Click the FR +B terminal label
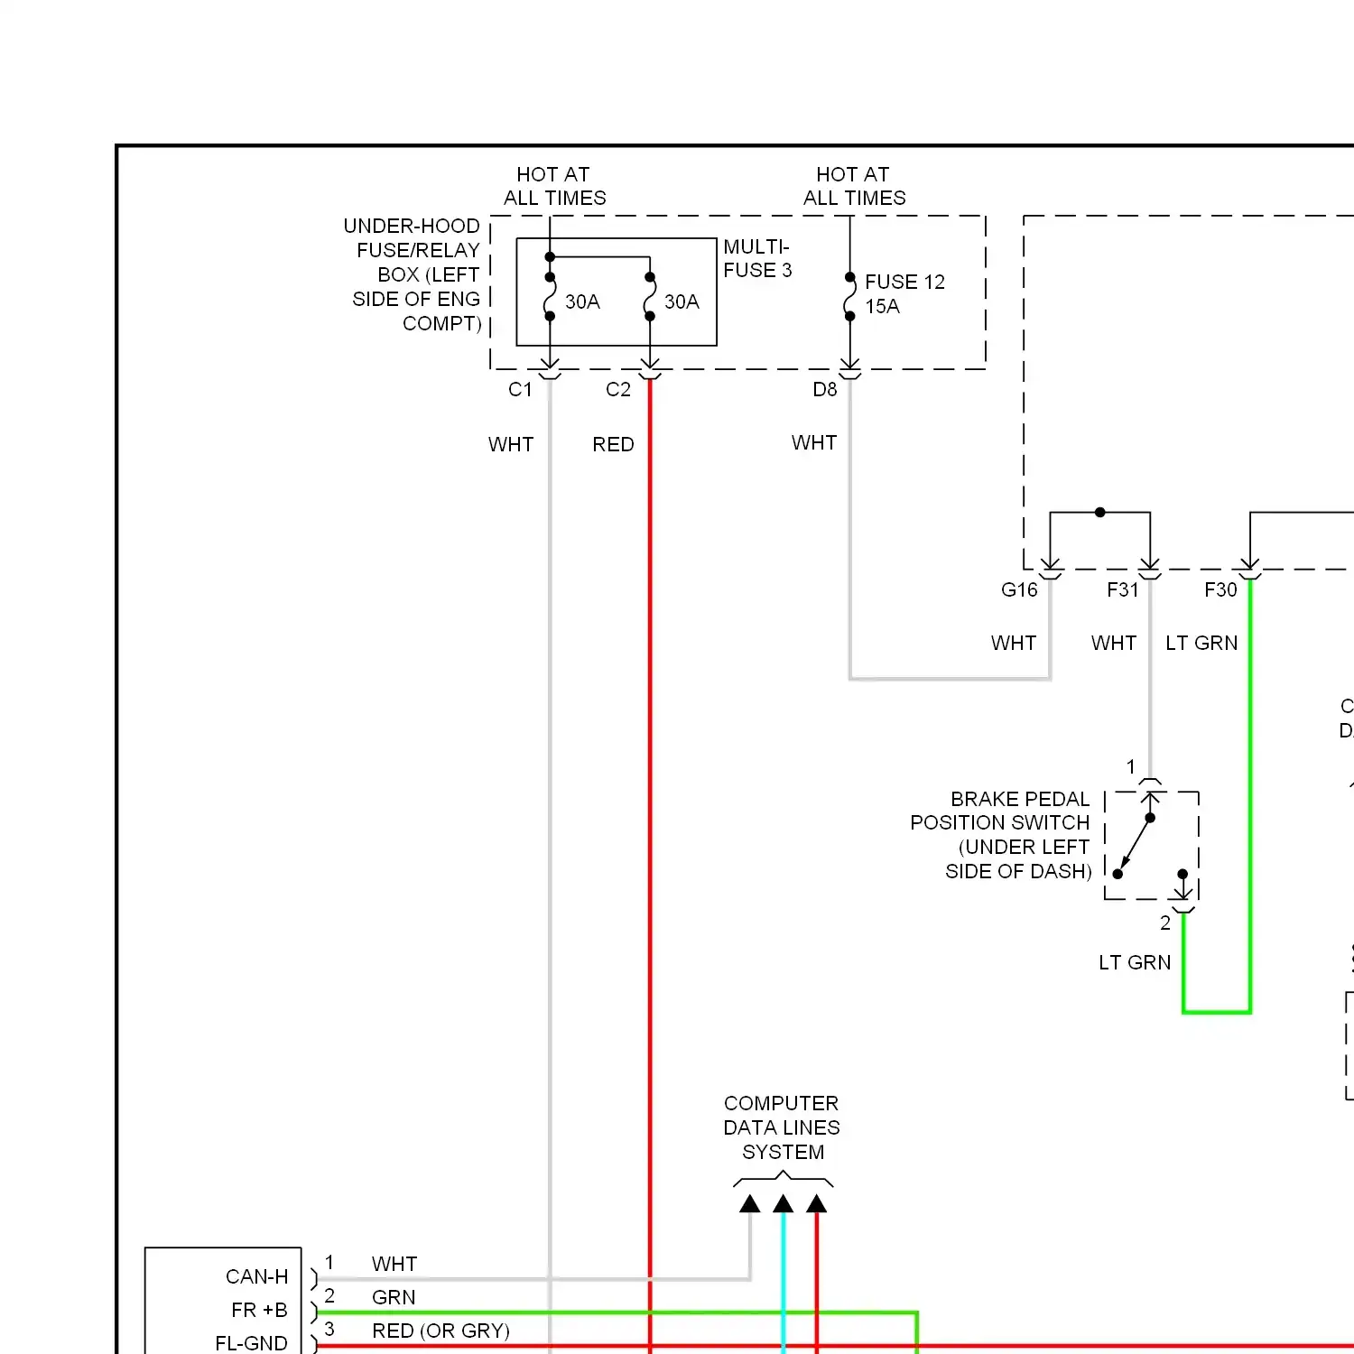This screenshot has height=1354, width=1354. (x=259, y=1310)
